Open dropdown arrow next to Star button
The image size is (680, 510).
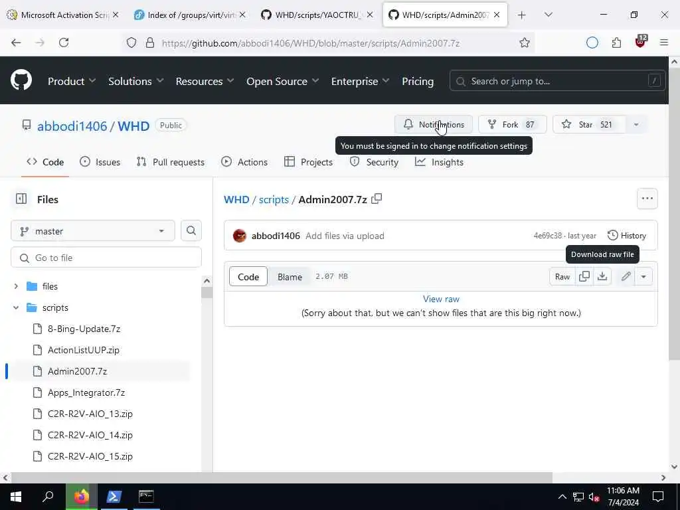[636, 124]
